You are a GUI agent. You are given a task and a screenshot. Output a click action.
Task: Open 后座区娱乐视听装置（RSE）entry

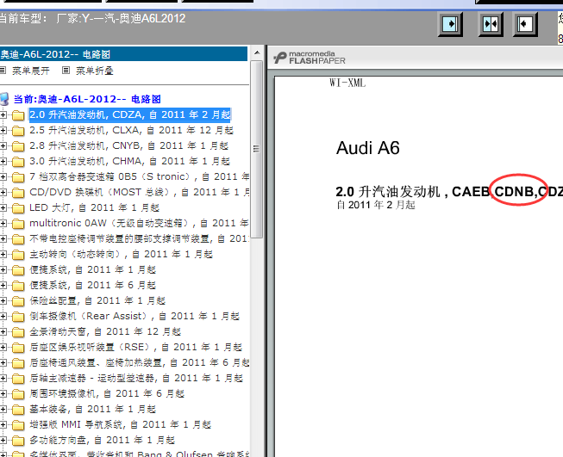coord(136,347)
